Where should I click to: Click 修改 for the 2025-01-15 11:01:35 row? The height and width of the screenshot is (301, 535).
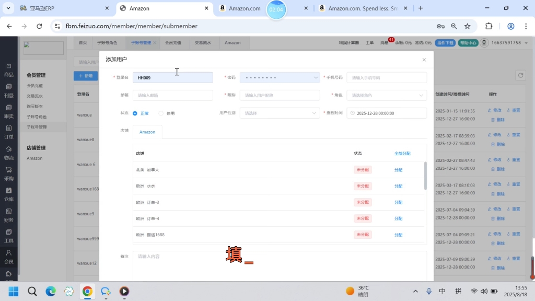point(495,110)
